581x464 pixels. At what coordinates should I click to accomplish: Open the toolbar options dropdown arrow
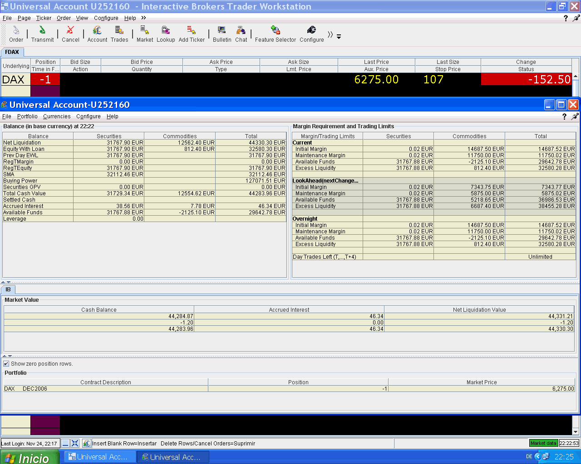(339, 36)
